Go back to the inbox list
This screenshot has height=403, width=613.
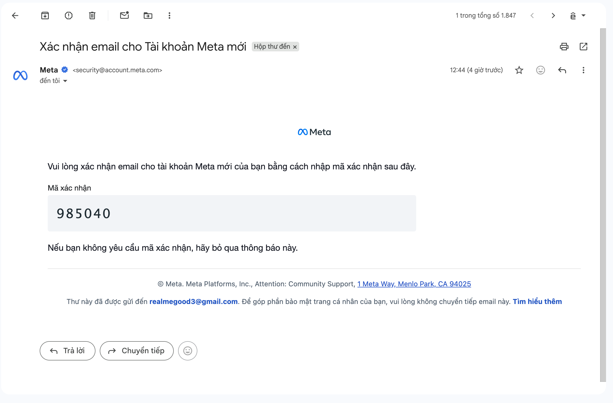coord(15,16)
